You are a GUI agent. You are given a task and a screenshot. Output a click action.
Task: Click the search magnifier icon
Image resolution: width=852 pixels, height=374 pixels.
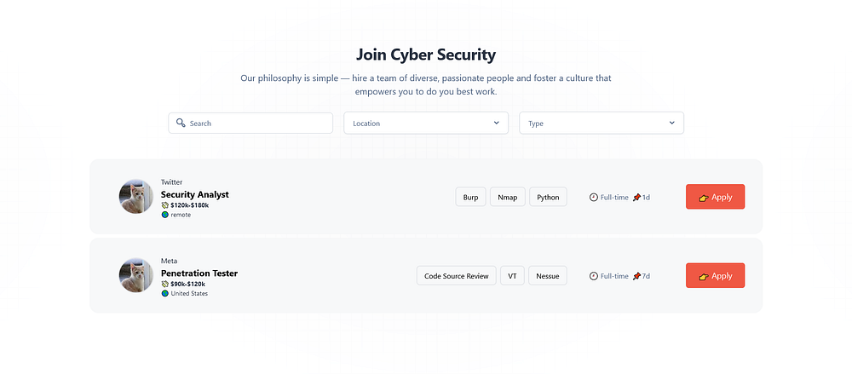(x=181, y=123)
